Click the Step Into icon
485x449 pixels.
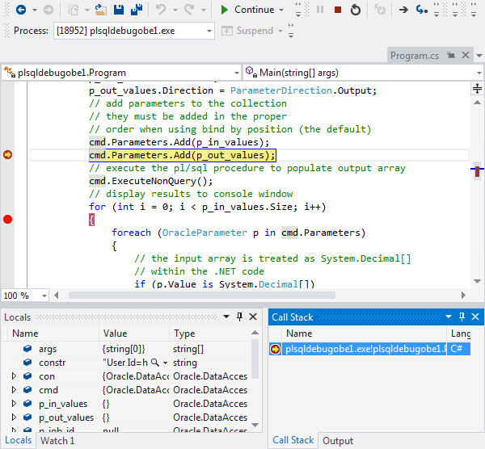[x=421, y=10]
